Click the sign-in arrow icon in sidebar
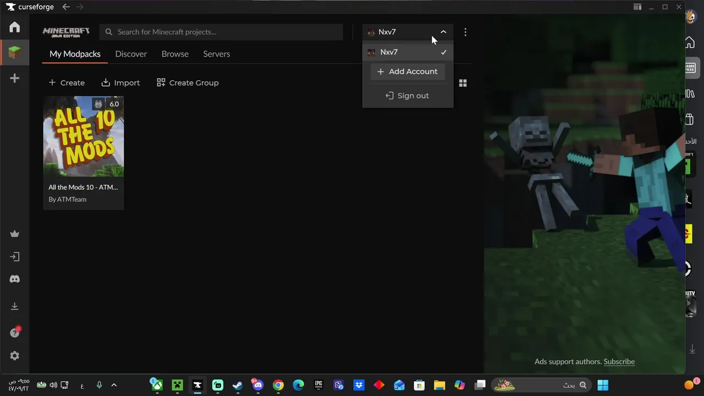 coord(15,257)
